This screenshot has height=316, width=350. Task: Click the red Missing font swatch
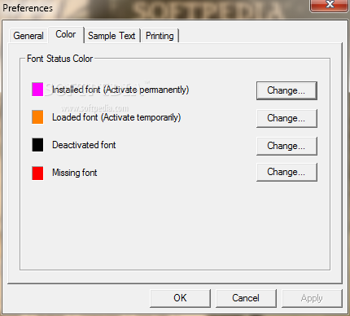37,173
